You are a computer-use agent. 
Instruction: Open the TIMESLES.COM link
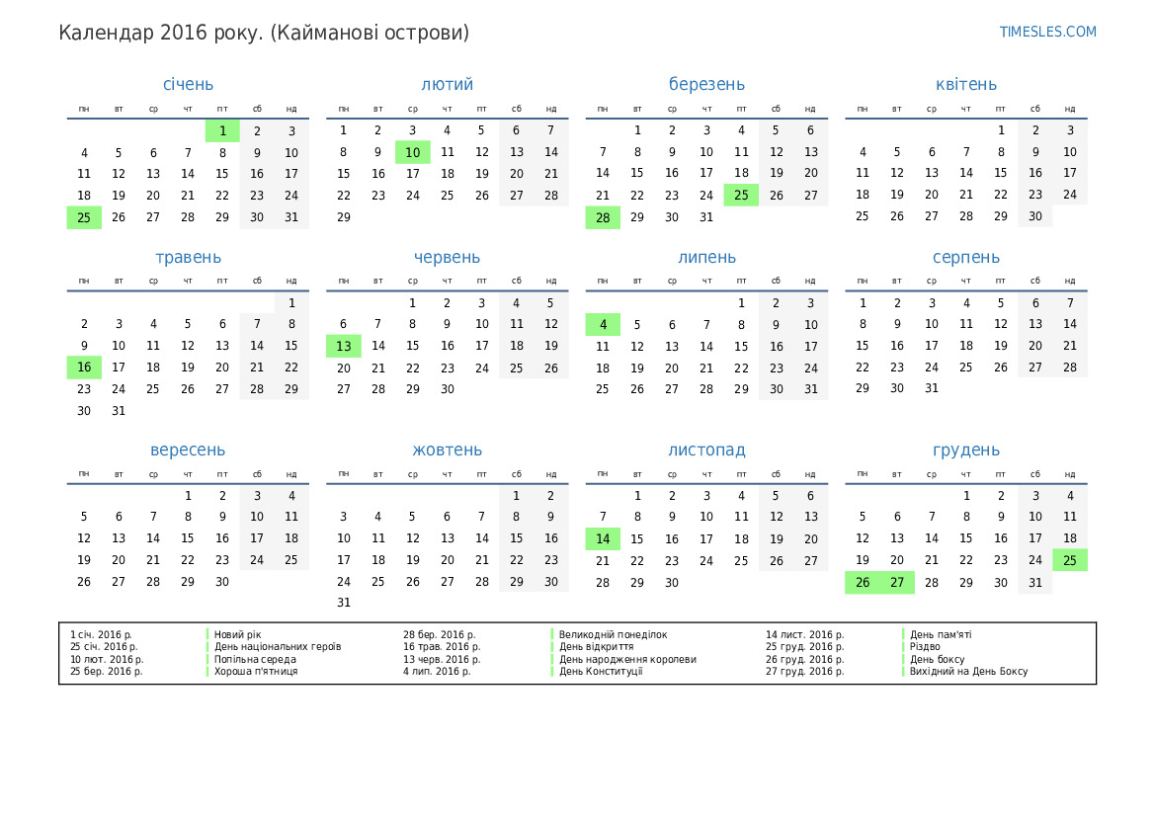click(x=1047, y=32)
